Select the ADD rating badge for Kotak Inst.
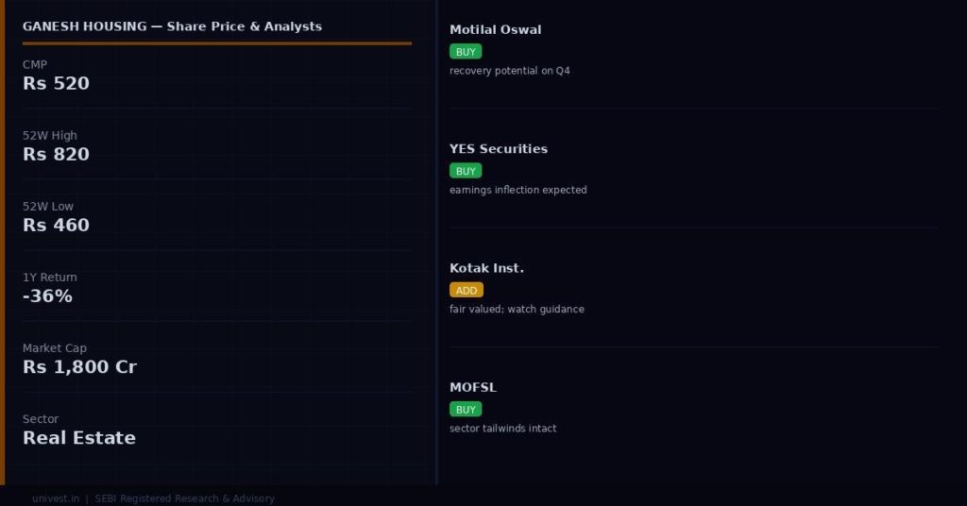This screenshot has height=506, width=967. [467, 290]
